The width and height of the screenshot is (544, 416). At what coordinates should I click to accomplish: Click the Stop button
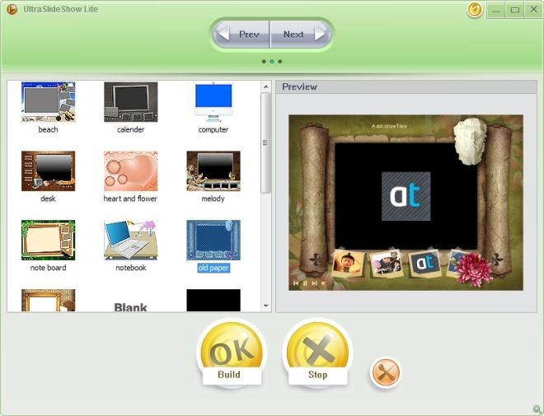click(x=317, y=353)
